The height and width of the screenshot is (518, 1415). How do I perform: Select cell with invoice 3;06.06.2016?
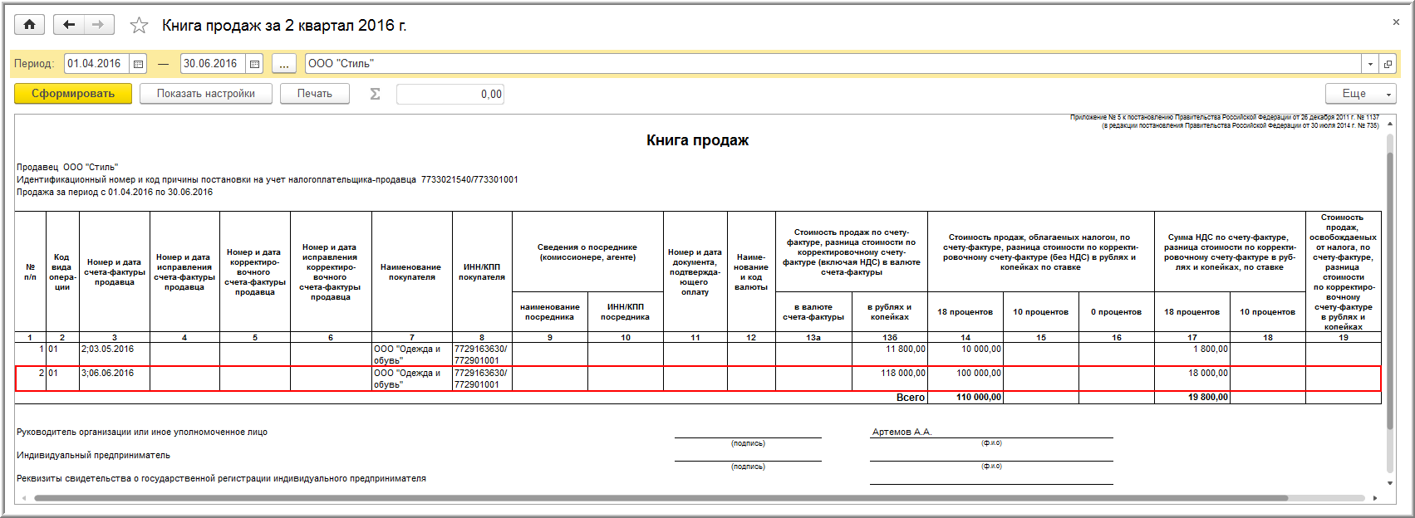tap(115, 379)
